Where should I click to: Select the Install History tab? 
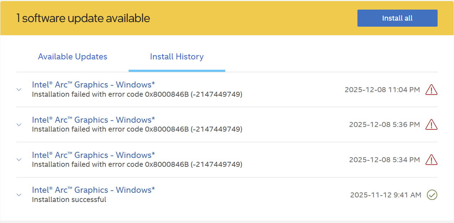point(177,57)
